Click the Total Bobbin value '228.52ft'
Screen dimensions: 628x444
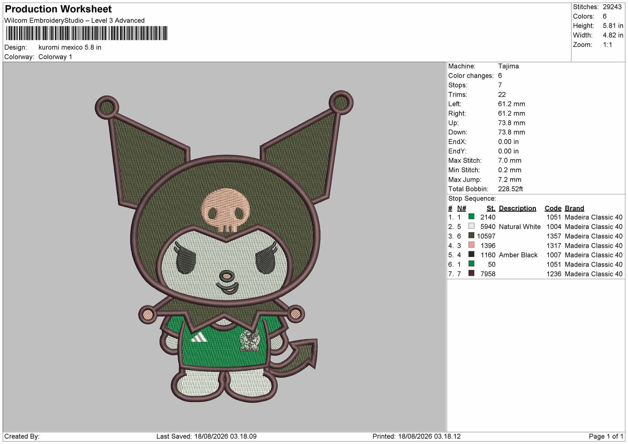[511, 189]
